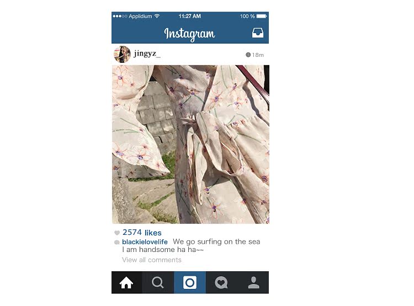Open the direct inbox tray icon
The image size is (414, 306).
[257, 33]
